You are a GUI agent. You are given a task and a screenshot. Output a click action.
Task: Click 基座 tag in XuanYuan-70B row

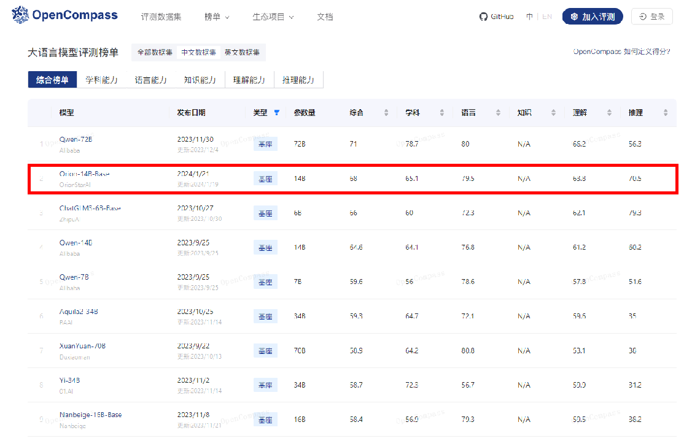click(x=265, y=351)
